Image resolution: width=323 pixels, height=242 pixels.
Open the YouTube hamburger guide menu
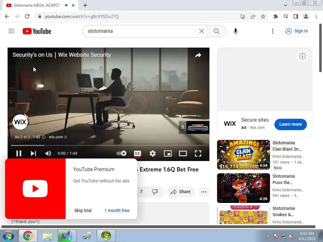pos(11,31)
